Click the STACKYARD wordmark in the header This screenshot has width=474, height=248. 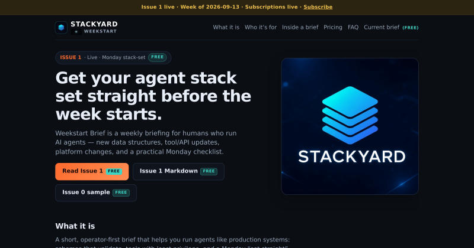point(94,24)
